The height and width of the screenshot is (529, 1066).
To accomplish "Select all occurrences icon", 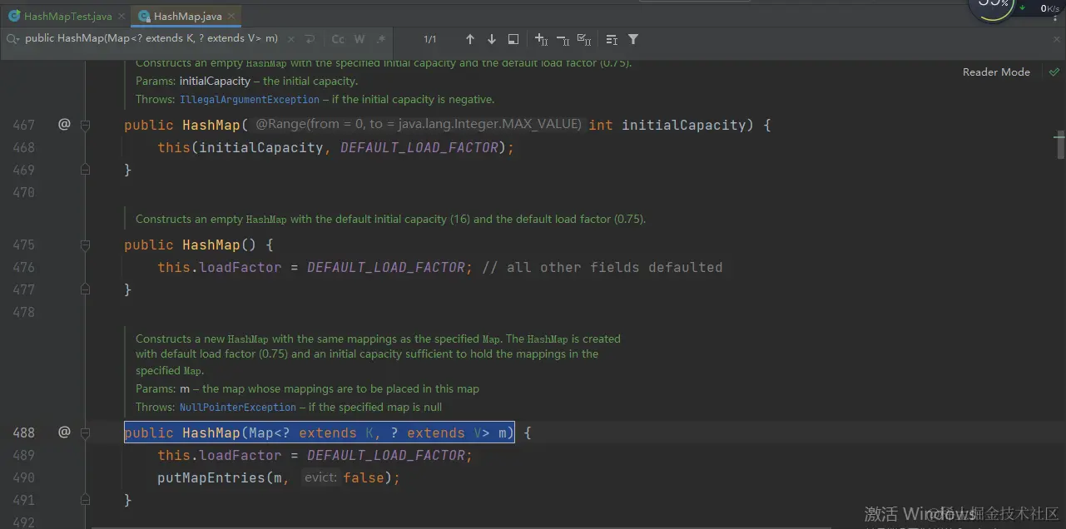I will 584,39.
